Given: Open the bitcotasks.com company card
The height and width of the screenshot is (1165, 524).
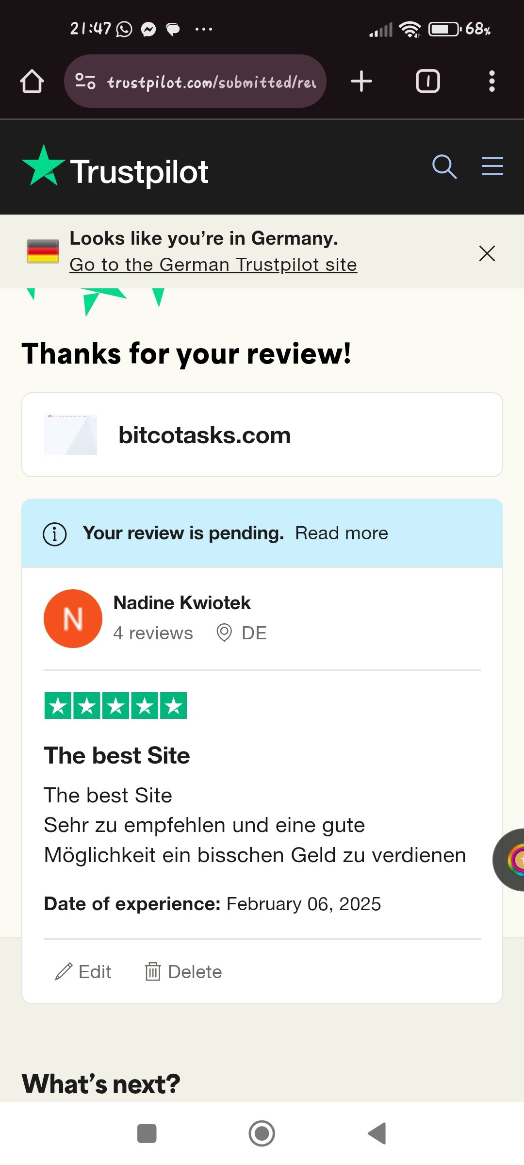Looking at the screenshot, I should click(x=262, y=435).
